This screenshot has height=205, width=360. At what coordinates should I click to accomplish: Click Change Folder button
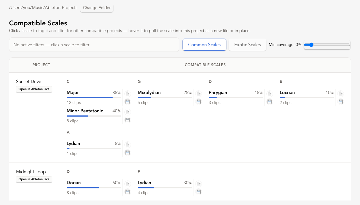pos(97,8)
